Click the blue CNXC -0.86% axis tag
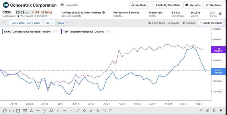227x115 pixels. [218, 71]
